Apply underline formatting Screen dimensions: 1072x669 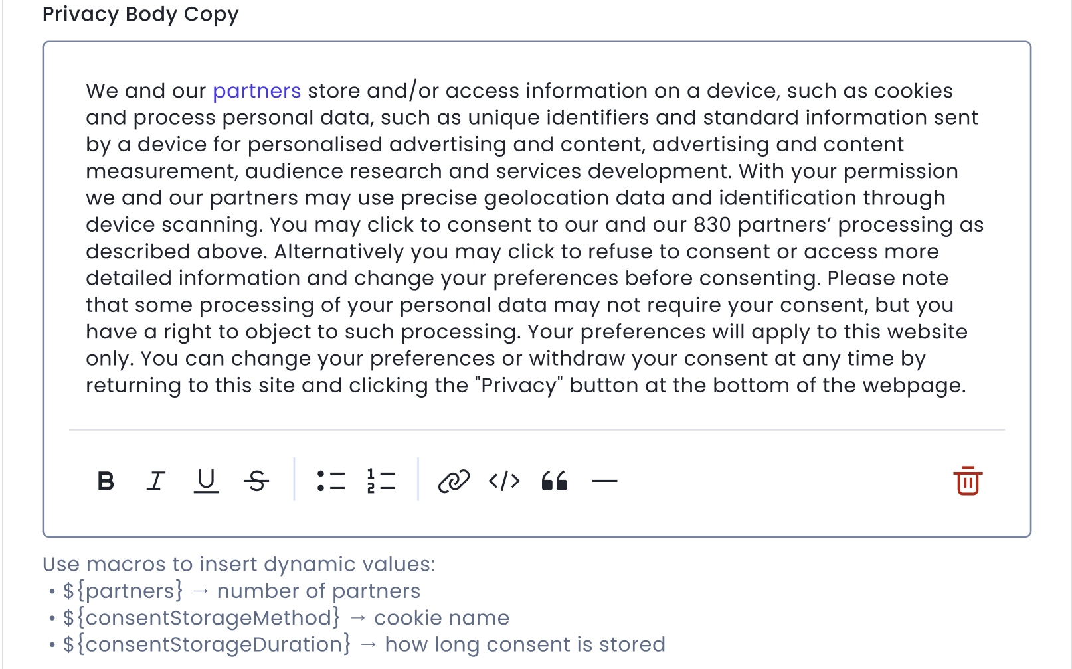click(x=206, y=481)
